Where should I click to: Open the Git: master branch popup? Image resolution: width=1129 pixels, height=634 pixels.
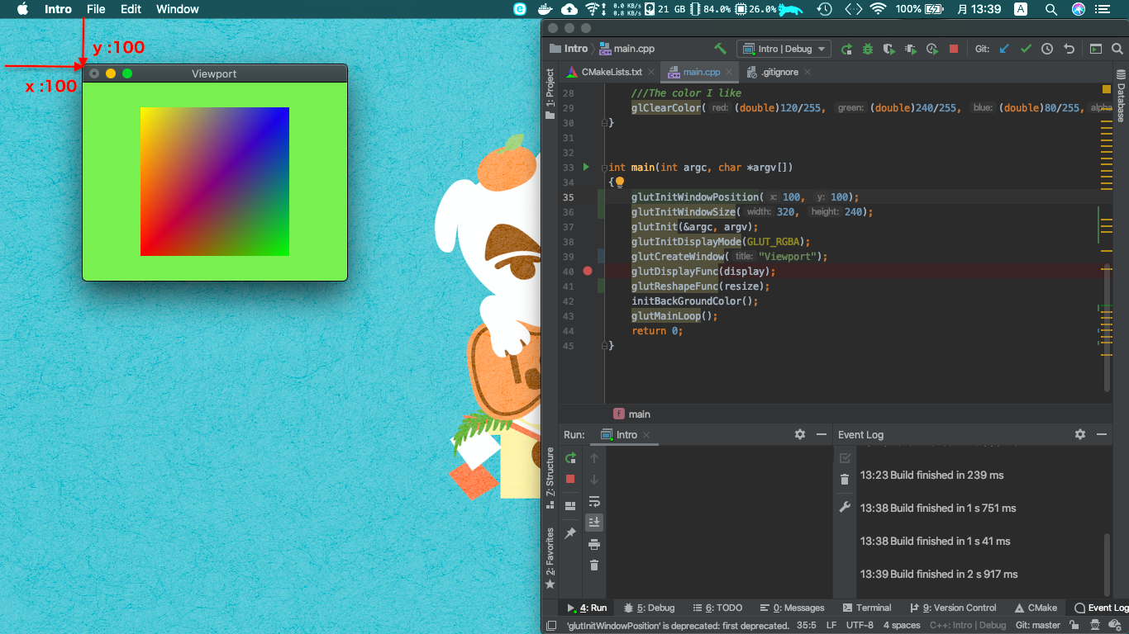pyautogui.click(x=1037, y=625)
